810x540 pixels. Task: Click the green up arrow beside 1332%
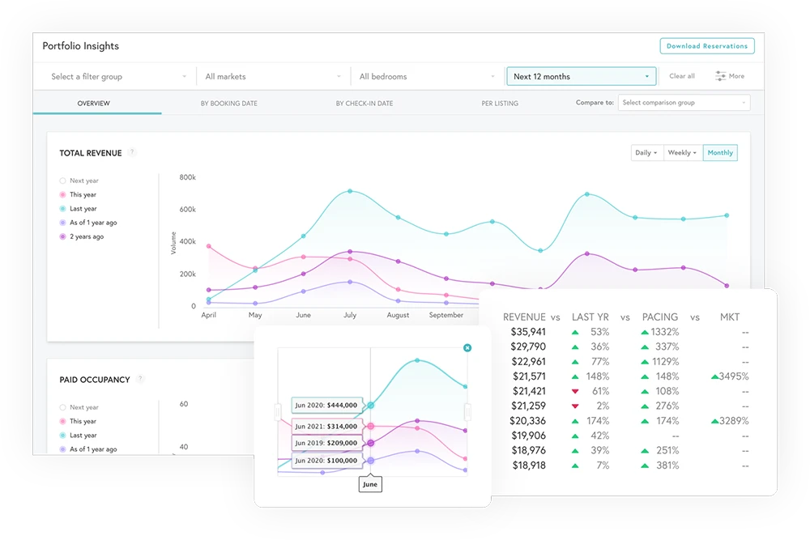645,333
